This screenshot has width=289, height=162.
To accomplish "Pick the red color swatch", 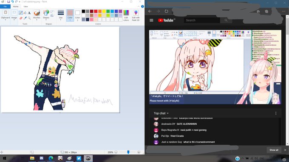I will [x=96, y=11].
